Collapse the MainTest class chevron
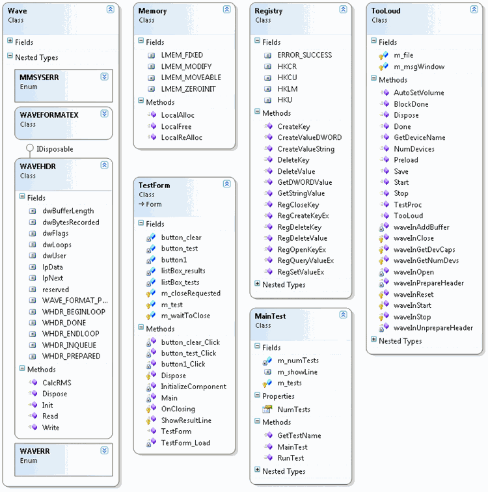 coord(343,315)
